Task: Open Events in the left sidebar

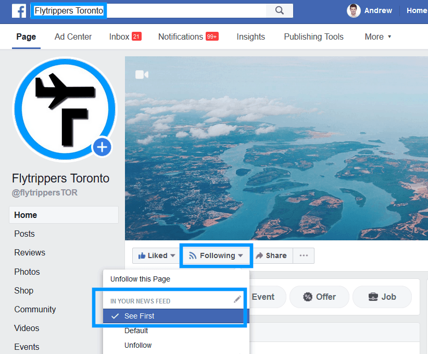Action: point(27,347)
